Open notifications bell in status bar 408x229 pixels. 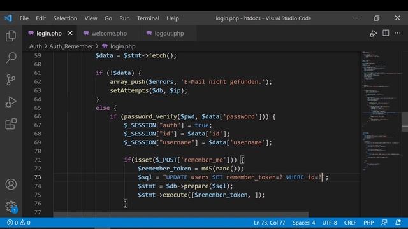pyautogui.click(x=398, y=223)
